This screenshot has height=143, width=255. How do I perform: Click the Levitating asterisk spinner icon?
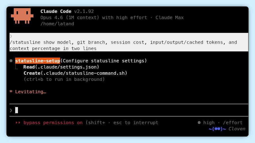click(x=11, y=92)
